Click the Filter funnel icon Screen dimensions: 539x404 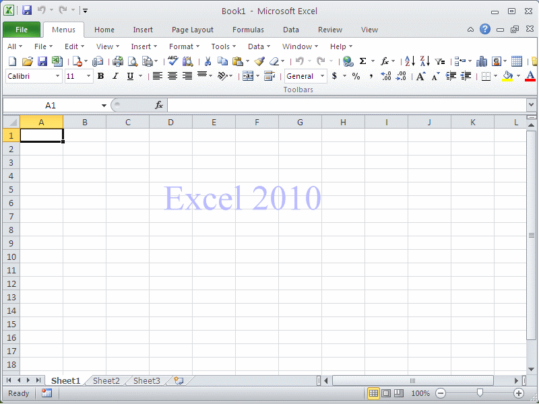tap(440, 62)
